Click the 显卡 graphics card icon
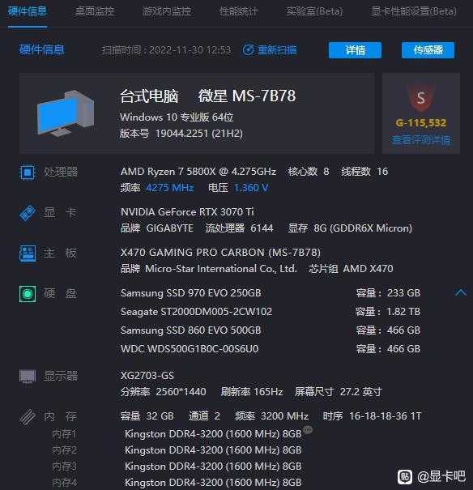Image resolution: width=473 pixels, height=490 pixels. [x=28, y=213]
